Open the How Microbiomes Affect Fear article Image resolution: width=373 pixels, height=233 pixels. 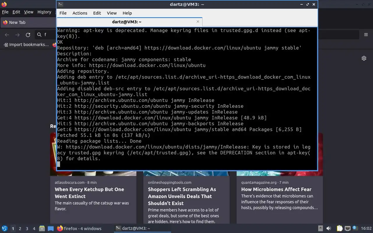[276, 189]
